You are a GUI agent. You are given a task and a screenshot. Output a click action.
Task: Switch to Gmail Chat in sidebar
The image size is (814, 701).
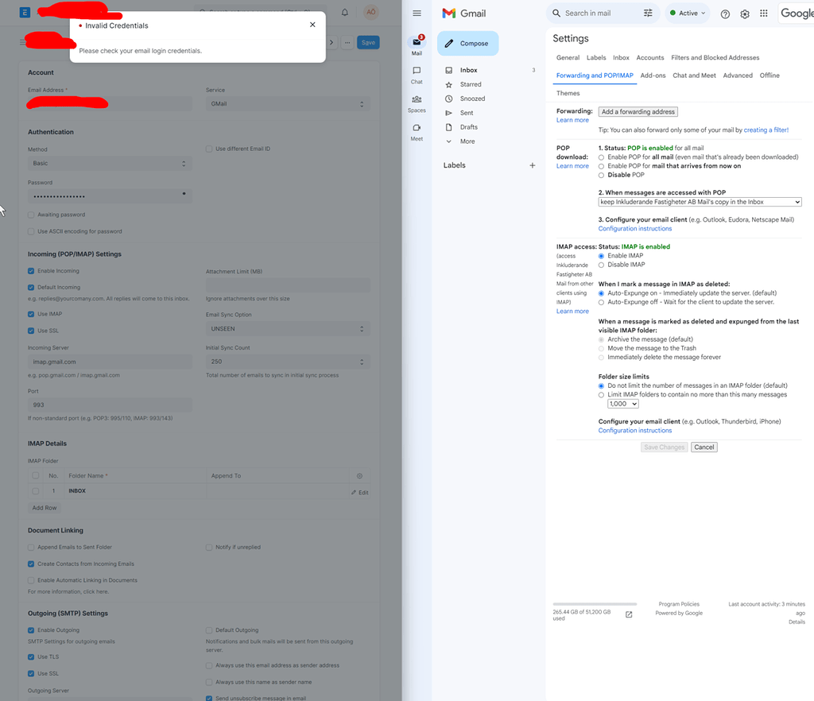[x=416, y=72]
